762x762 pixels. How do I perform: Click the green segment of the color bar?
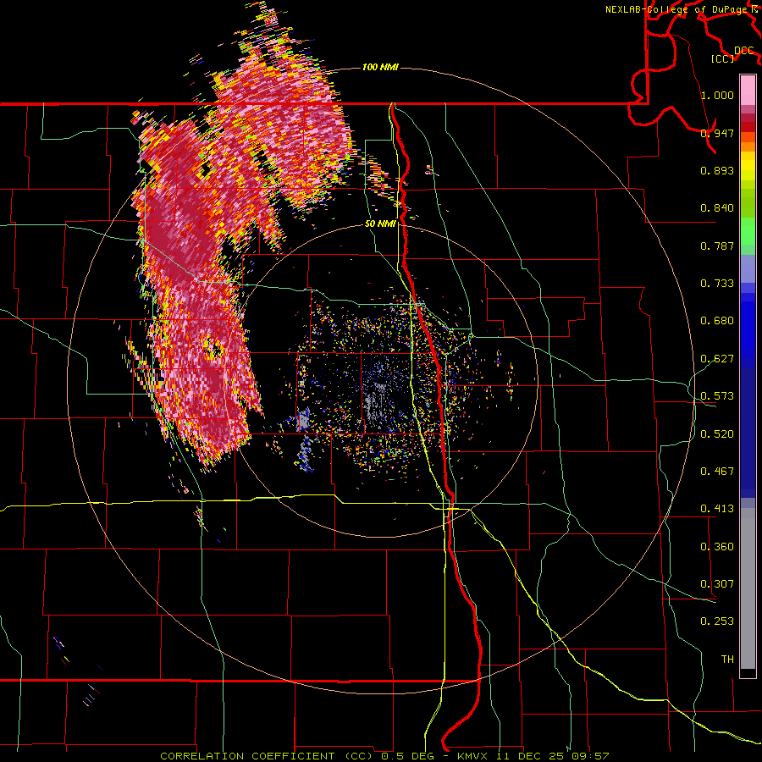tap(748, 231)
